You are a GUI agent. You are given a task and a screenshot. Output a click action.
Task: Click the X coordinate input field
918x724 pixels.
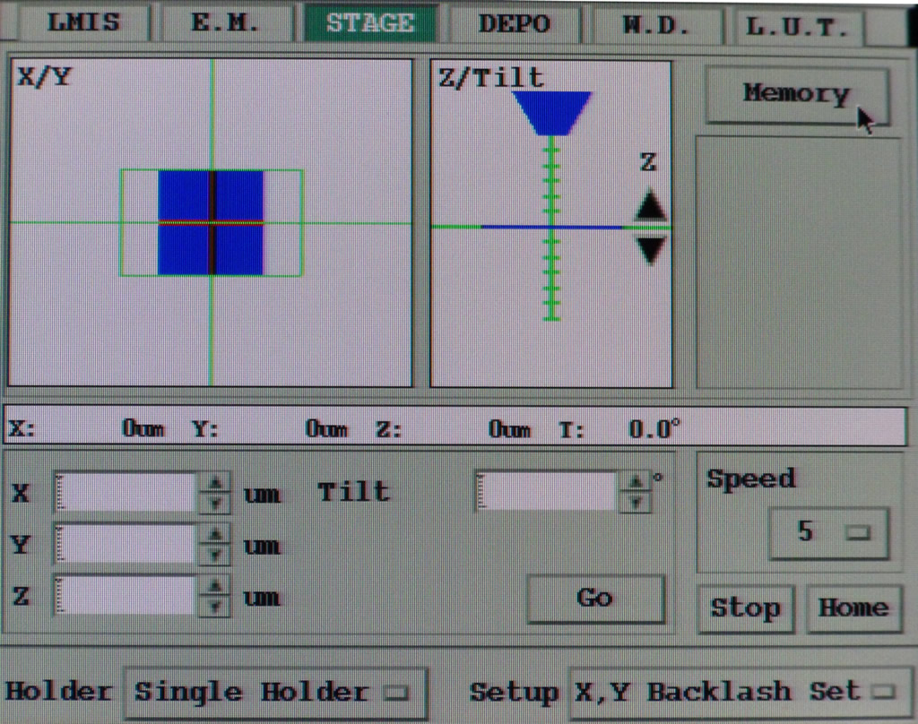click(x=126, y=492)
